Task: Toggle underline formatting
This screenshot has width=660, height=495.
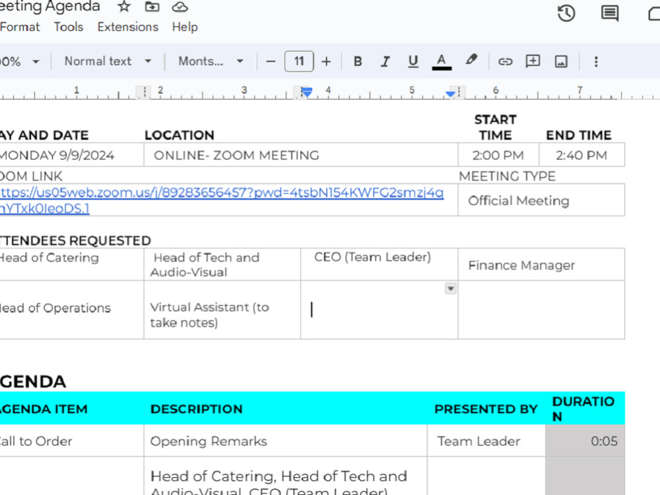Action: tap(413, 61)
